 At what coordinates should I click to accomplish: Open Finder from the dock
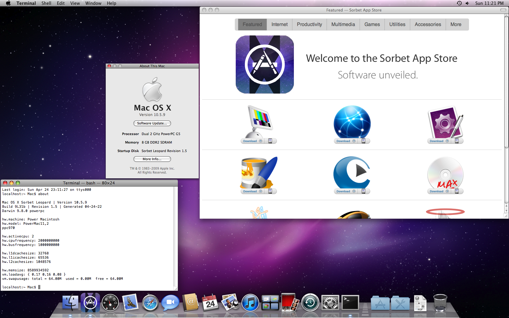(x=70, y=303)
